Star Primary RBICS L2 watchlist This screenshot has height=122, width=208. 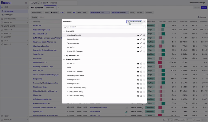(x=138, y=84)
